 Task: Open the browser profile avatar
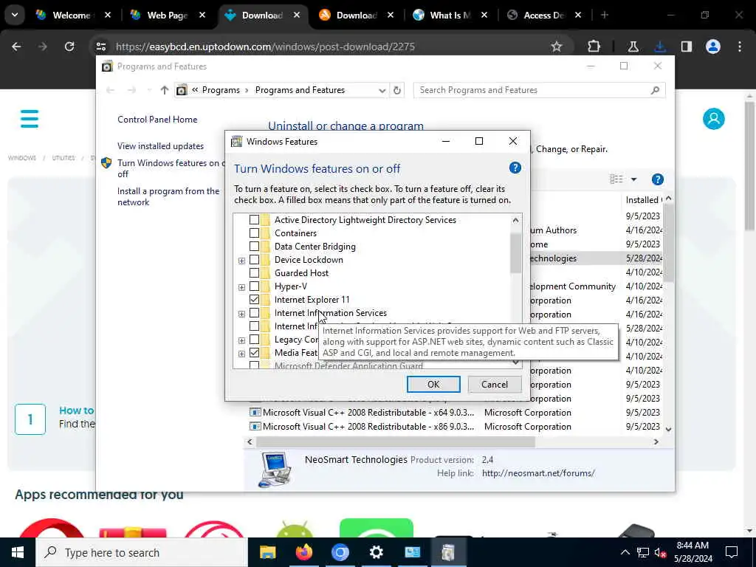click(713, 47)
